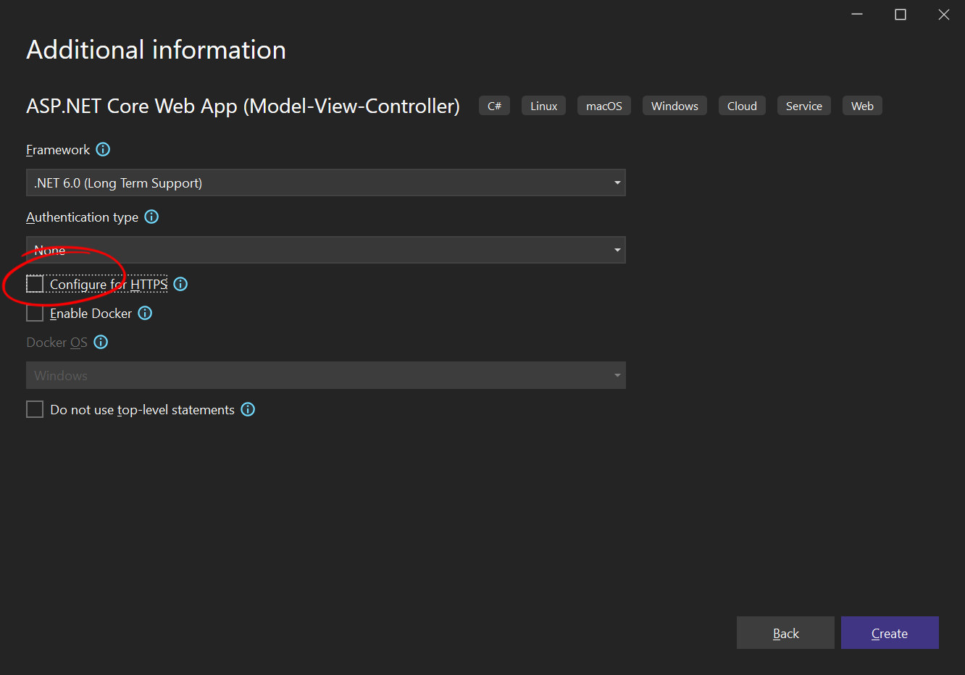This screenshot has width=965, height=675.
Task: Click the Enable Docker info icon
Action: point(145,313)
